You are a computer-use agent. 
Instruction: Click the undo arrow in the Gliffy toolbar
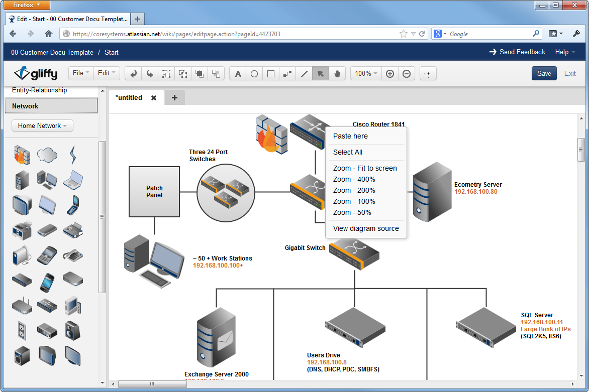(x=133, y=73)
